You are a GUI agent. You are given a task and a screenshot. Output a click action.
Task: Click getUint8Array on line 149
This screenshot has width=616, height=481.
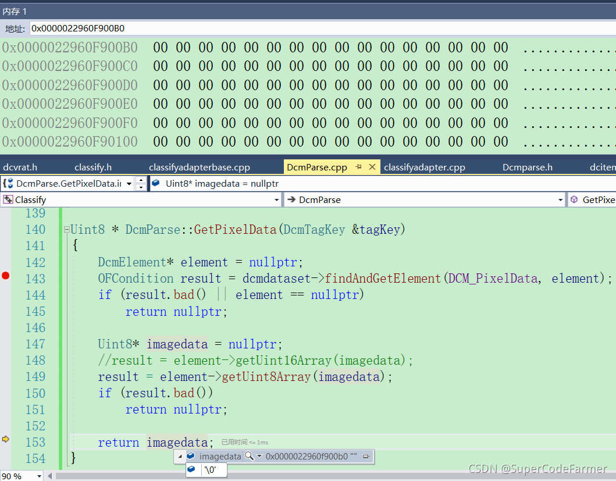(x=266, y=377)
